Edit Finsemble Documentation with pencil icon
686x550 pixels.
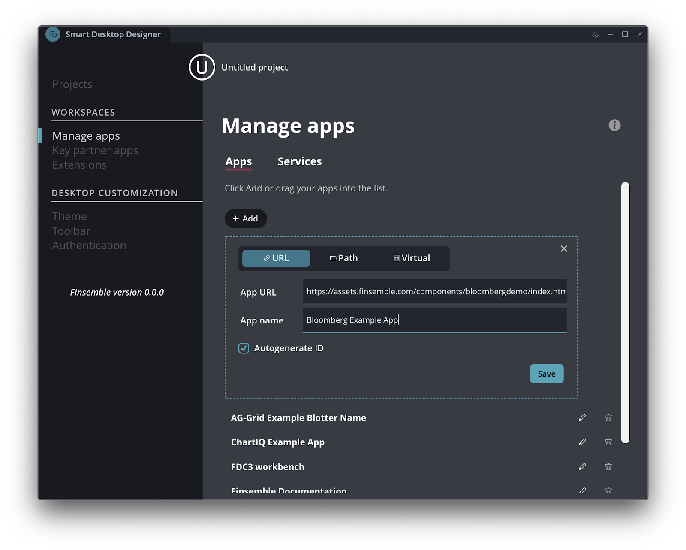pyautogui.click(x=582, y=491)
